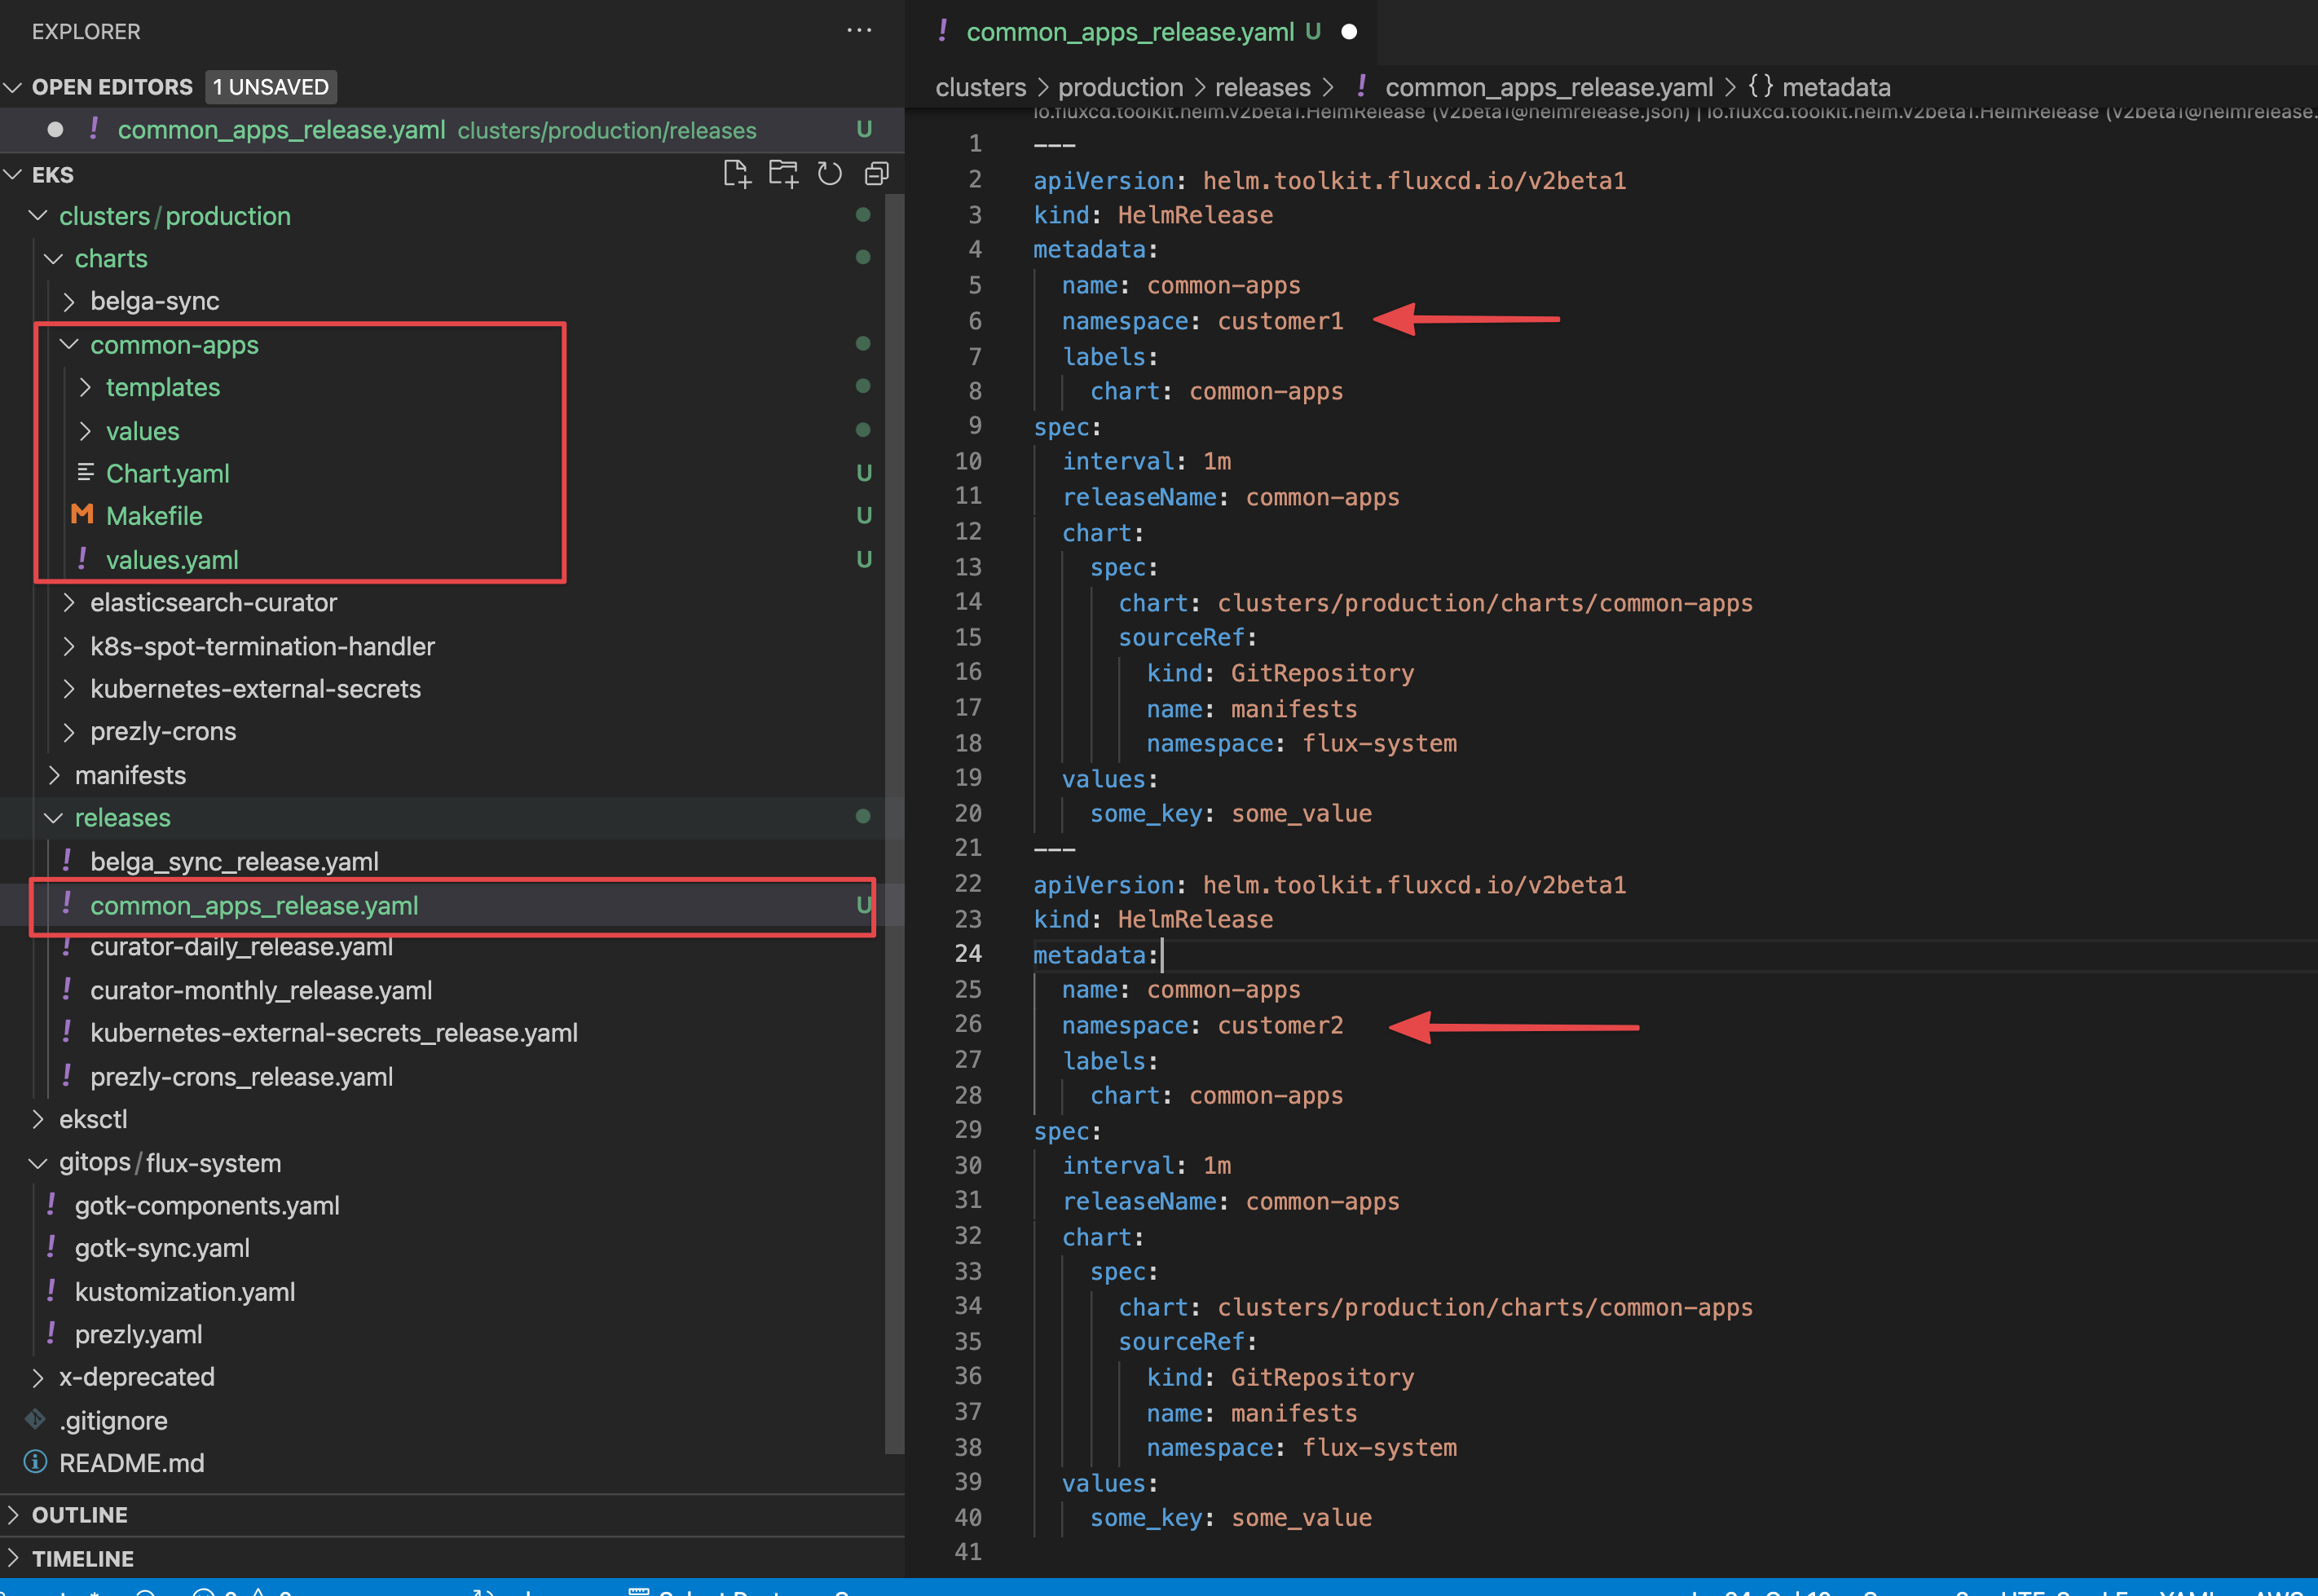Open the .gitignore file
The height and width of the screenshot is (1596, 2318).
click(113, 1420)
